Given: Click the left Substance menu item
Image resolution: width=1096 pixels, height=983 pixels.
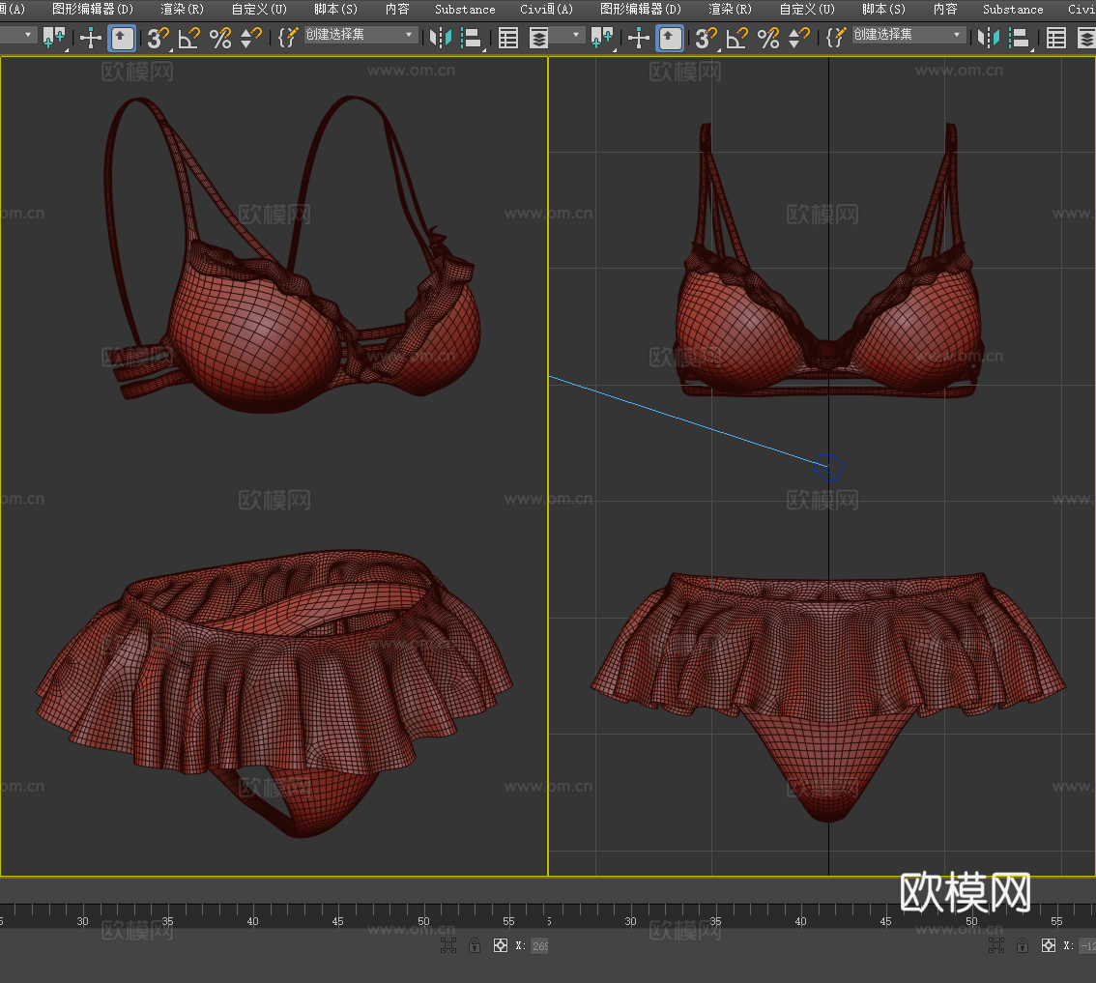Looking at the screenshot, I should pos(465,9).
